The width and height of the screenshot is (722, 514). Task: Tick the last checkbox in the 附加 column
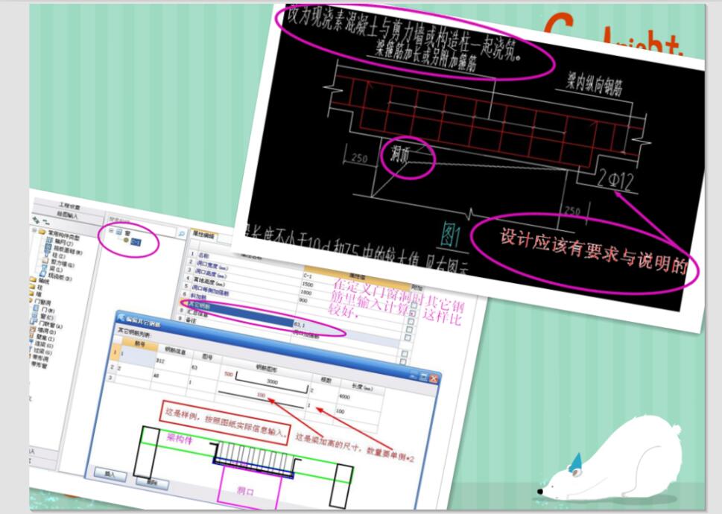tap(403, 362)
